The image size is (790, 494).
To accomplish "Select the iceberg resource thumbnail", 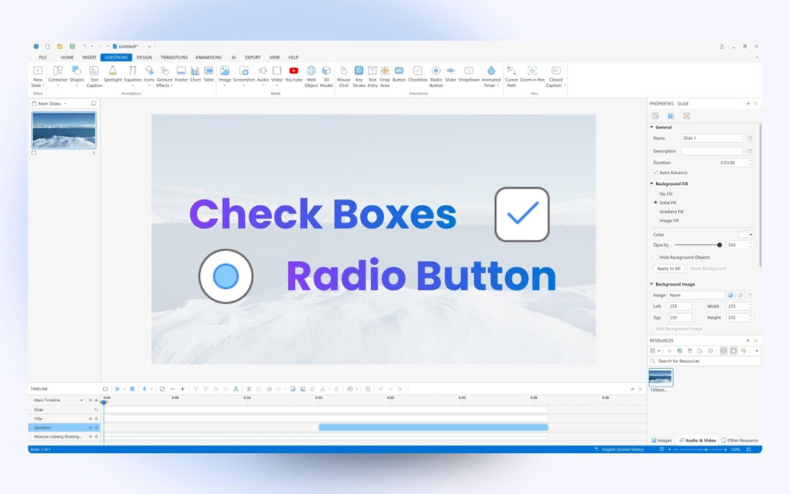I will point(661,377).
